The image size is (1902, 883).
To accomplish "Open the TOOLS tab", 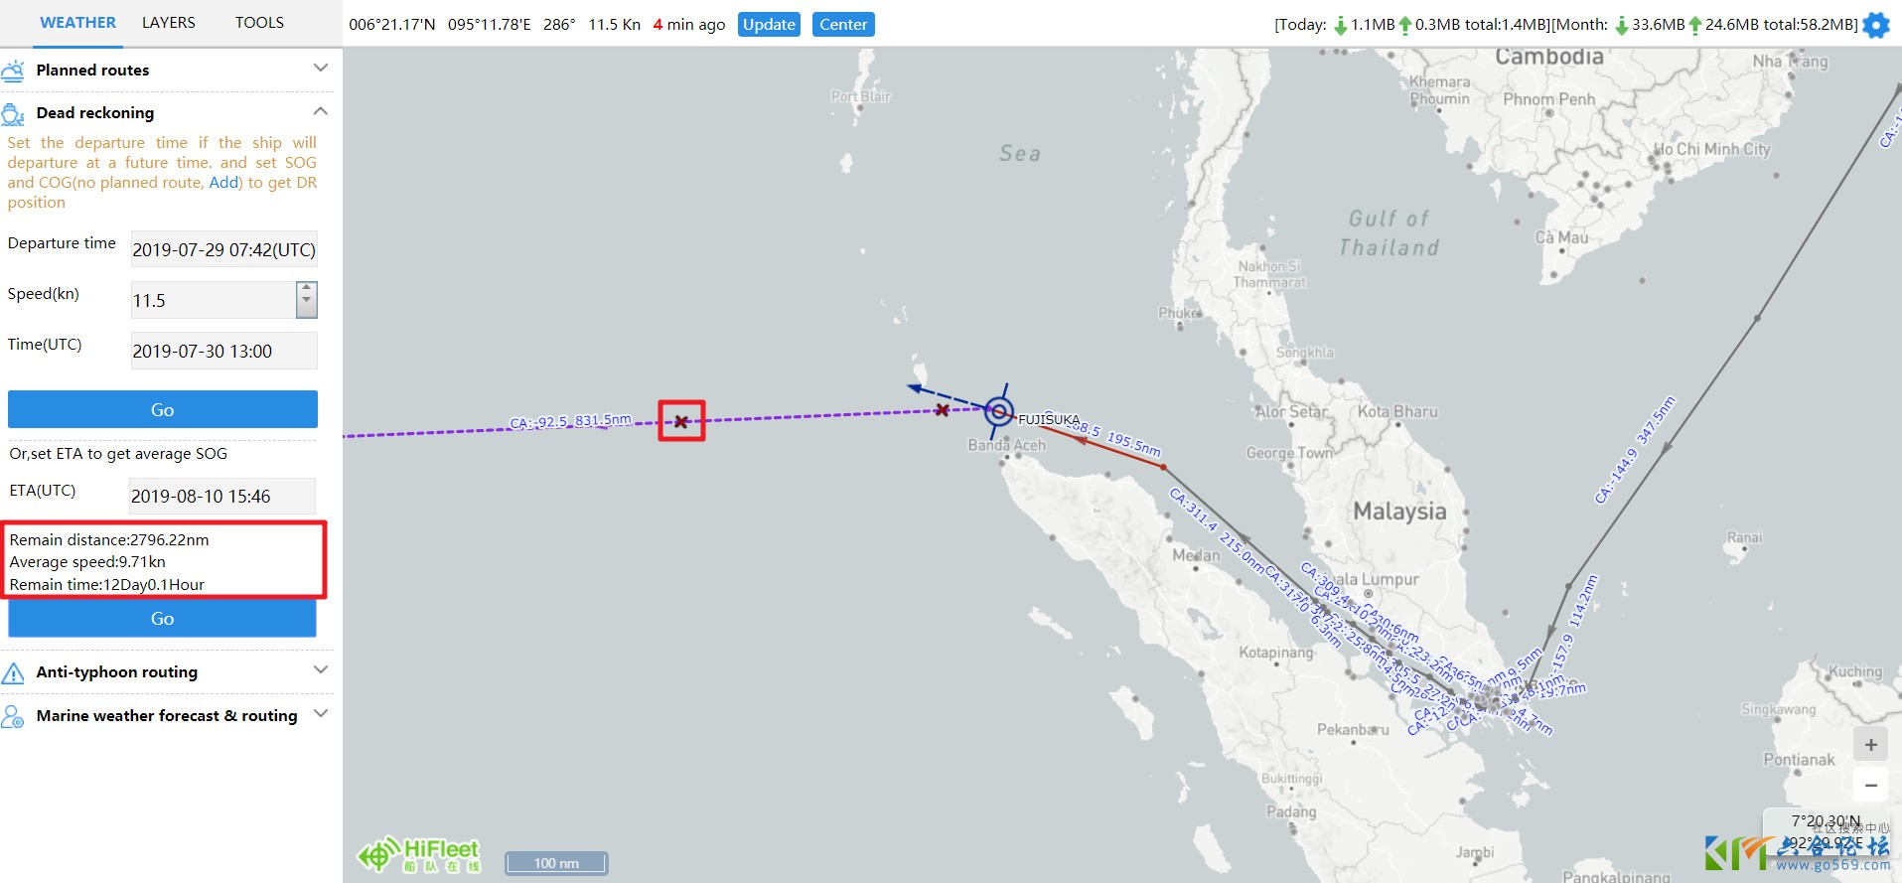I will [259, 23].
